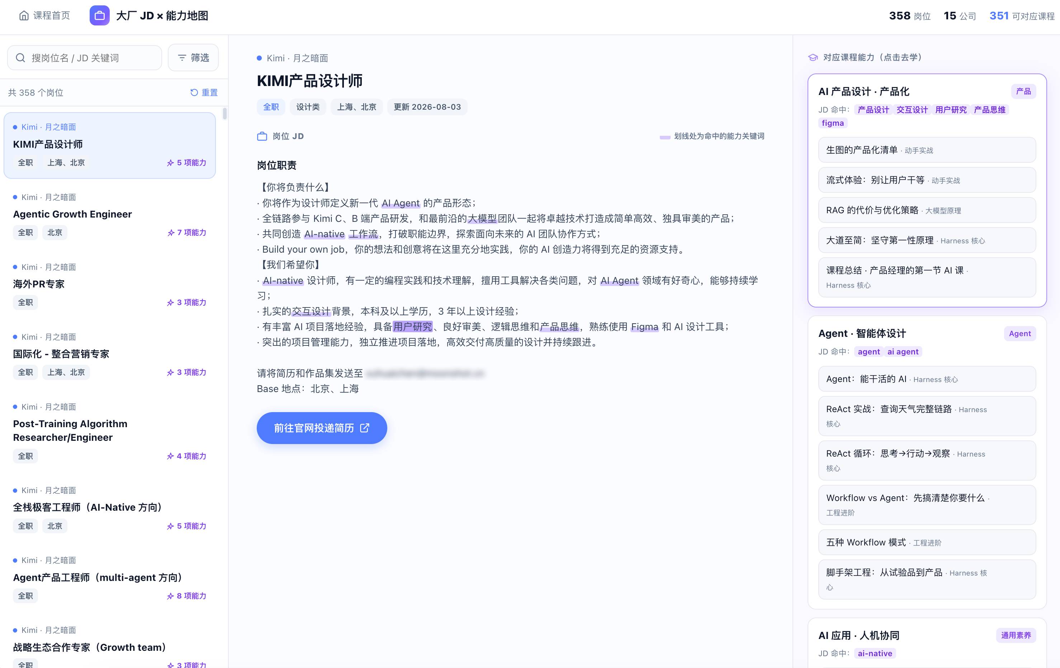Screen dimensions: 1060x668
Task: Click highlighted 大模型 keyword in the JD
Action: [x=482, y=218]
